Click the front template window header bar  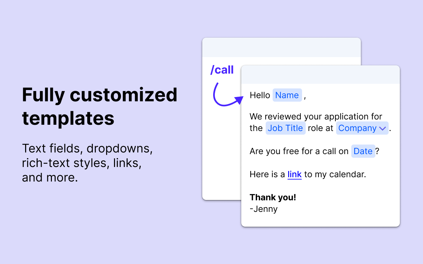tap(320, 75)
